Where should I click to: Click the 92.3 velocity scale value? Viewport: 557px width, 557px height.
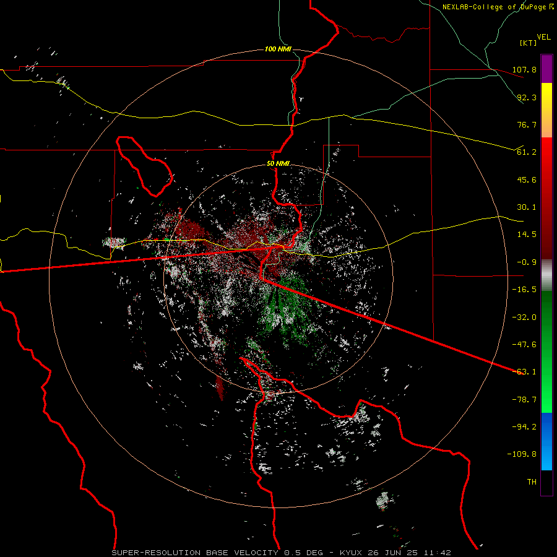[x=527, y=97]
